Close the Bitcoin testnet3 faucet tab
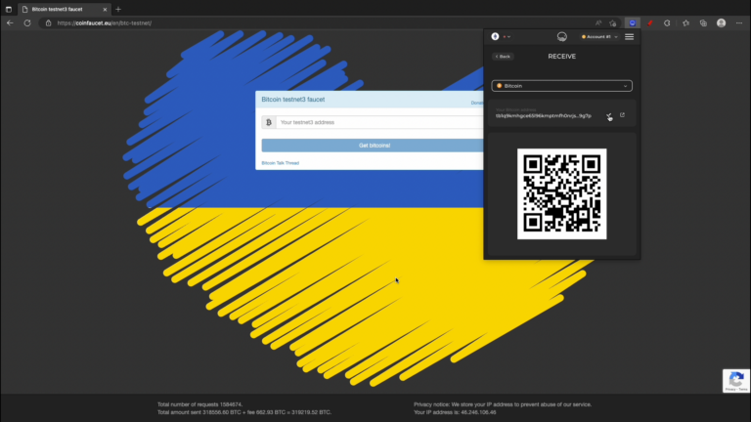Screen dimensions: 751x422 tap(105, 10)
